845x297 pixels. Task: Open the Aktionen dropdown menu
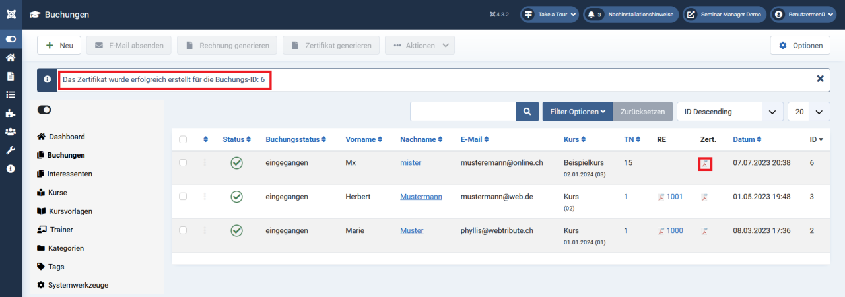coord(420,46)
